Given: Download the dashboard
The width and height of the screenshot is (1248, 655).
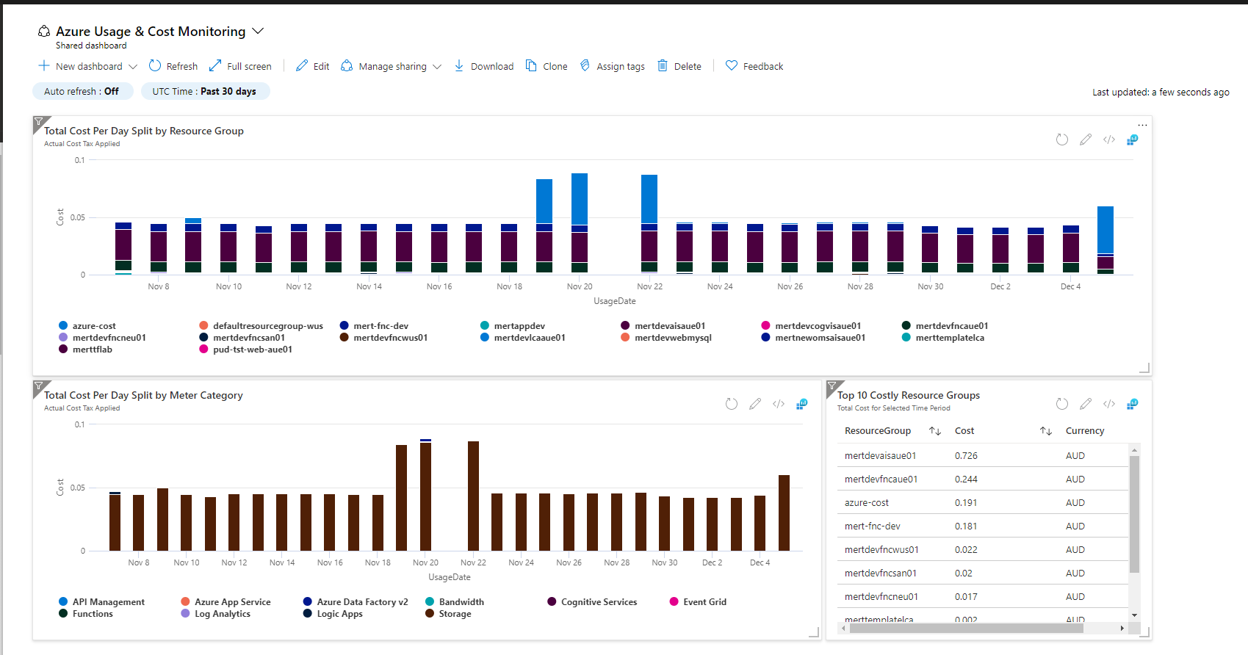Looking at the screenshot, I should pyautogui.click(x=483, y=66).
